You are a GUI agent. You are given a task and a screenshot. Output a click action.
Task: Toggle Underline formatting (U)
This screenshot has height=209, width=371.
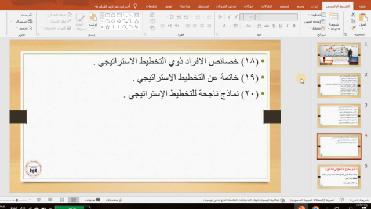(281, 26)
